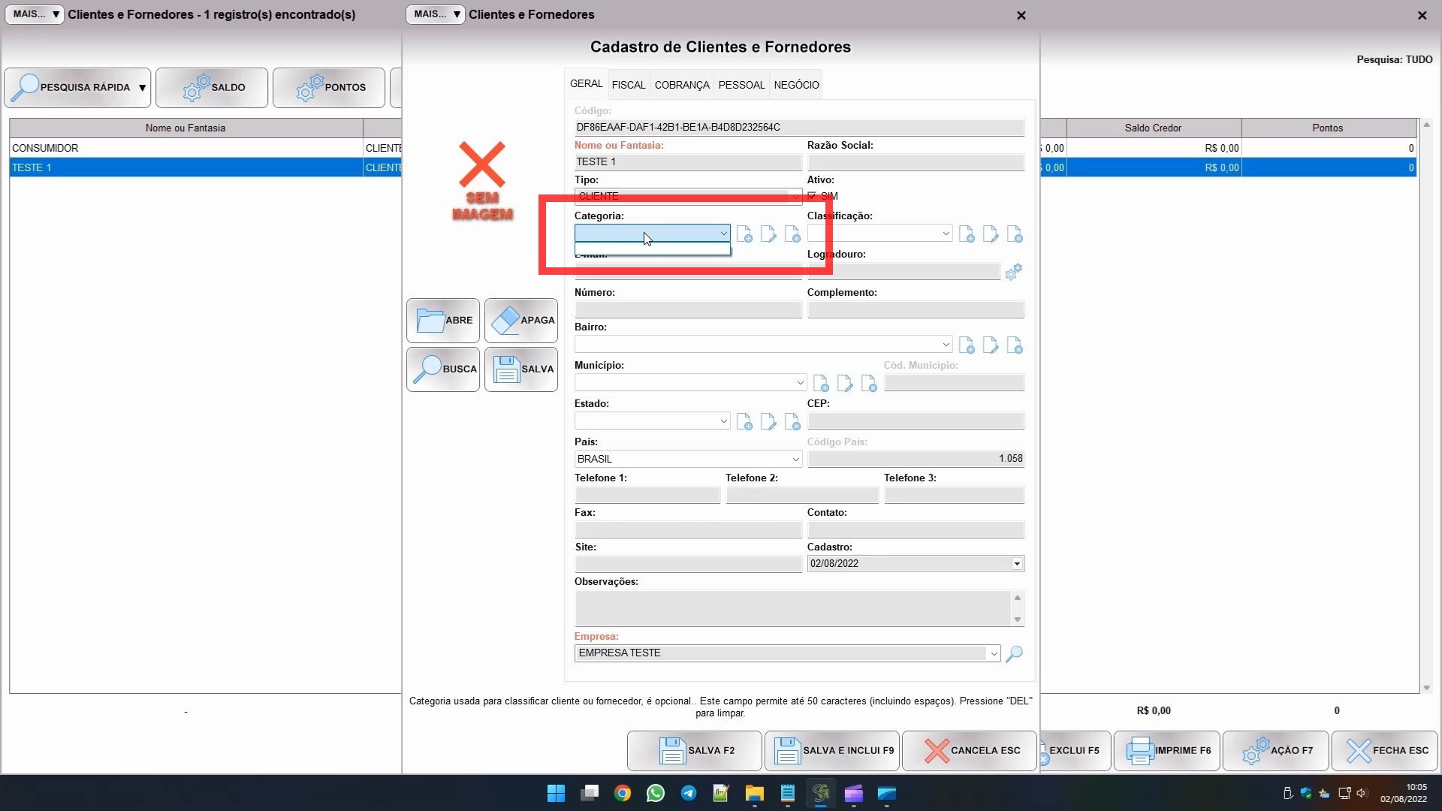
Task: Click the add new Categoria icon
Action: 744,234
